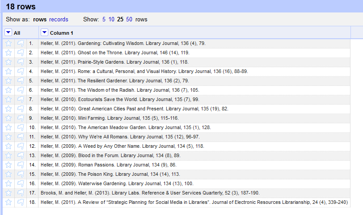Click the '18 rows' heading text
Image resolution: width=363 pixels, height=215 pixels.
[x=21, y=6]
